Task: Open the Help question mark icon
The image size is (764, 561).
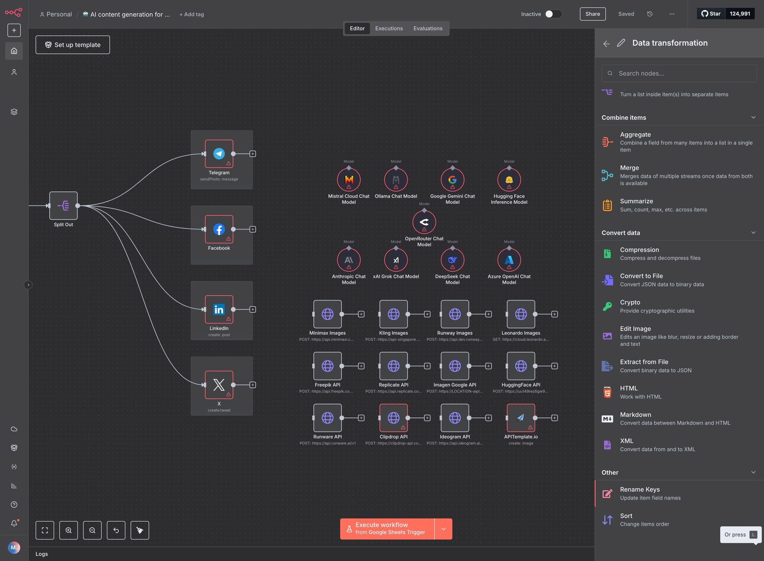Action: point(14,505)
